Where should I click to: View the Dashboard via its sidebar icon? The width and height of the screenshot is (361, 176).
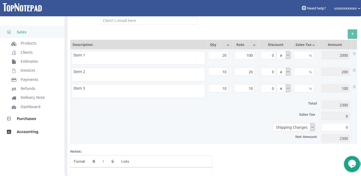point(14,106)
